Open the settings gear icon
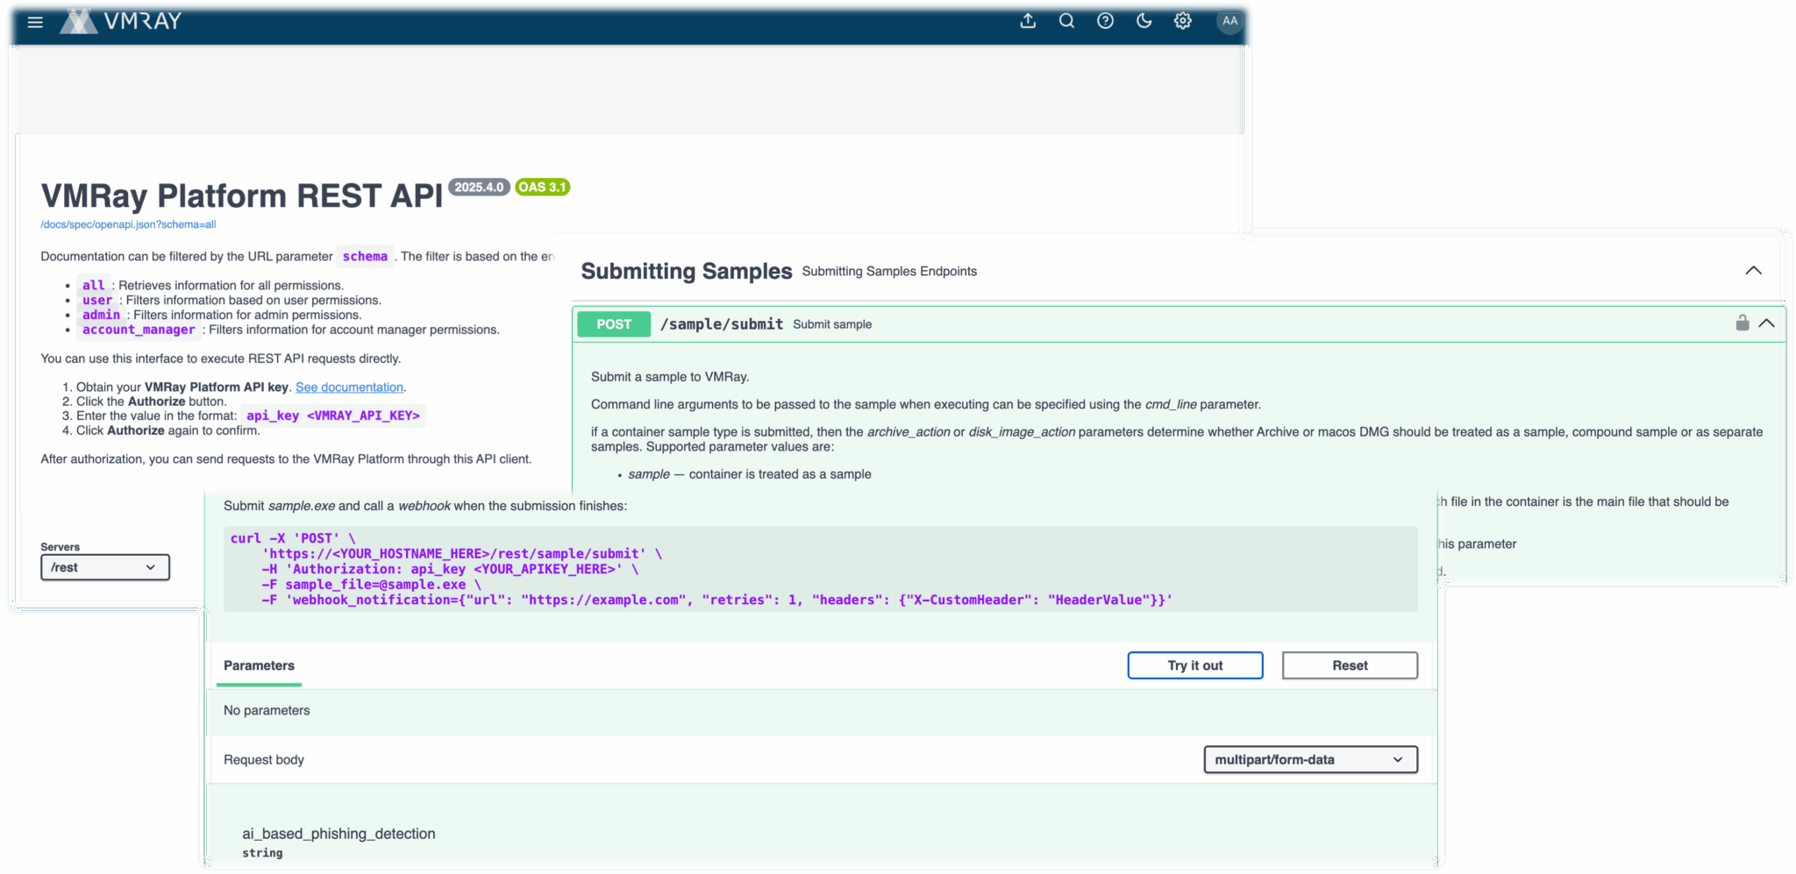1796x874 pixels. [1182, 21]
